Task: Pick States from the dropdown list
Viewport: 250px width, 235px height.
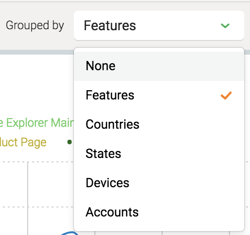Action: tap(159, 154)
